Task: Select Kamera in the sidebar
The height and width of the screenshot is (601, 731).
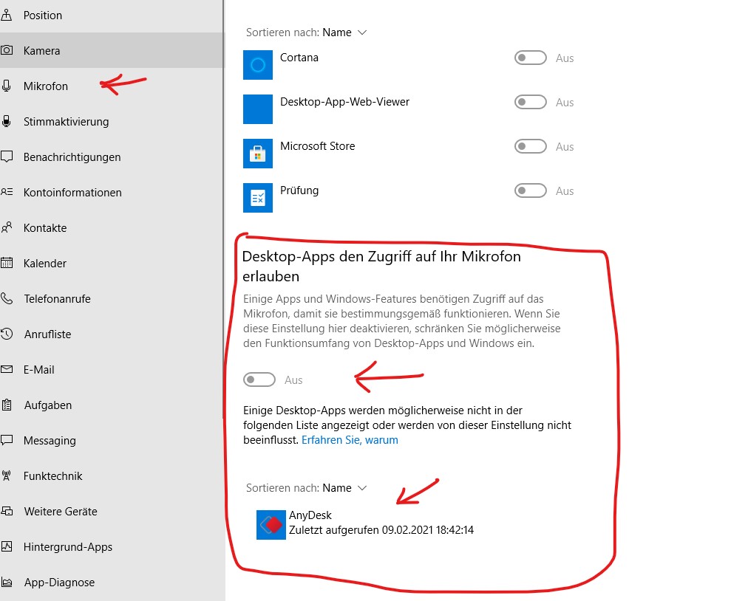Action: (112, 50)
